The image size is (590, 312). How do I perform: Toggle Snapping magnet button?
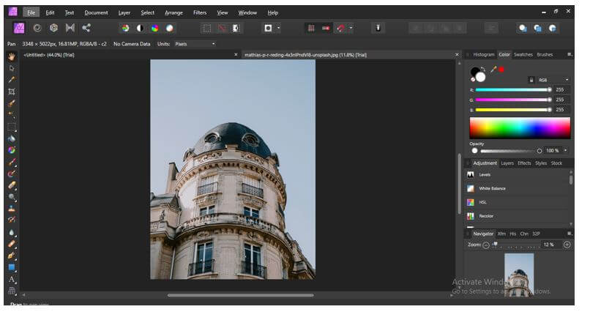click(340, 29)
